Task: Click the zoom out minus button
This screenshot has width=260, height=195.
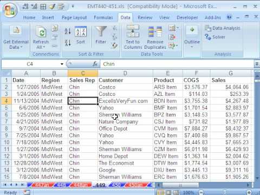Action: coord(201,192)
